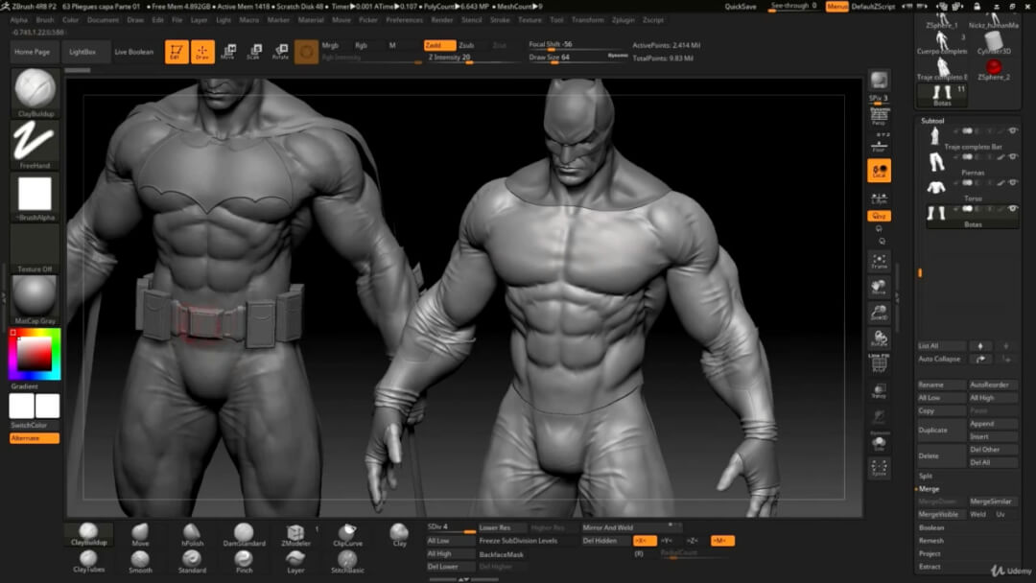The height and width of the screenshot is (583, 1036).
Task: Collapse the Subtool palette section
Action: click(932, 121)
